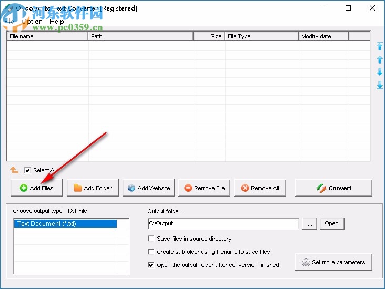Open the Option menu
385x289 pixels.
point(32,22)
